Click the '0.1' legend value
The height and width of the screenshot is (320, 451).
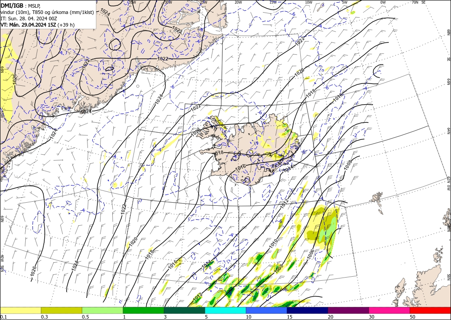3,317
